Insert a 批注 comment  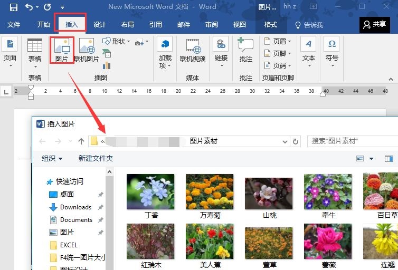coord(245,50)
